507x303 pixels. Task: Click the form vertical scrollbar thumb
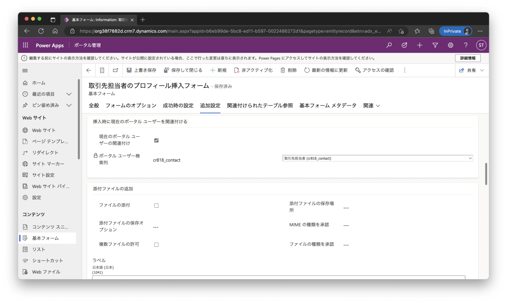(486, 173)
